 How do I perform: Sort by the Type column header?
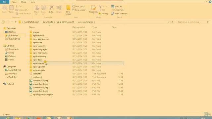click(94, 27)
